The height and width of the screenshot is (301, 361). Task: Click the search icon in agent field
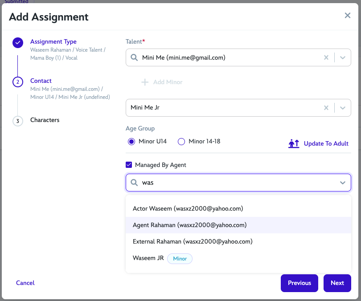click(134, 183)
